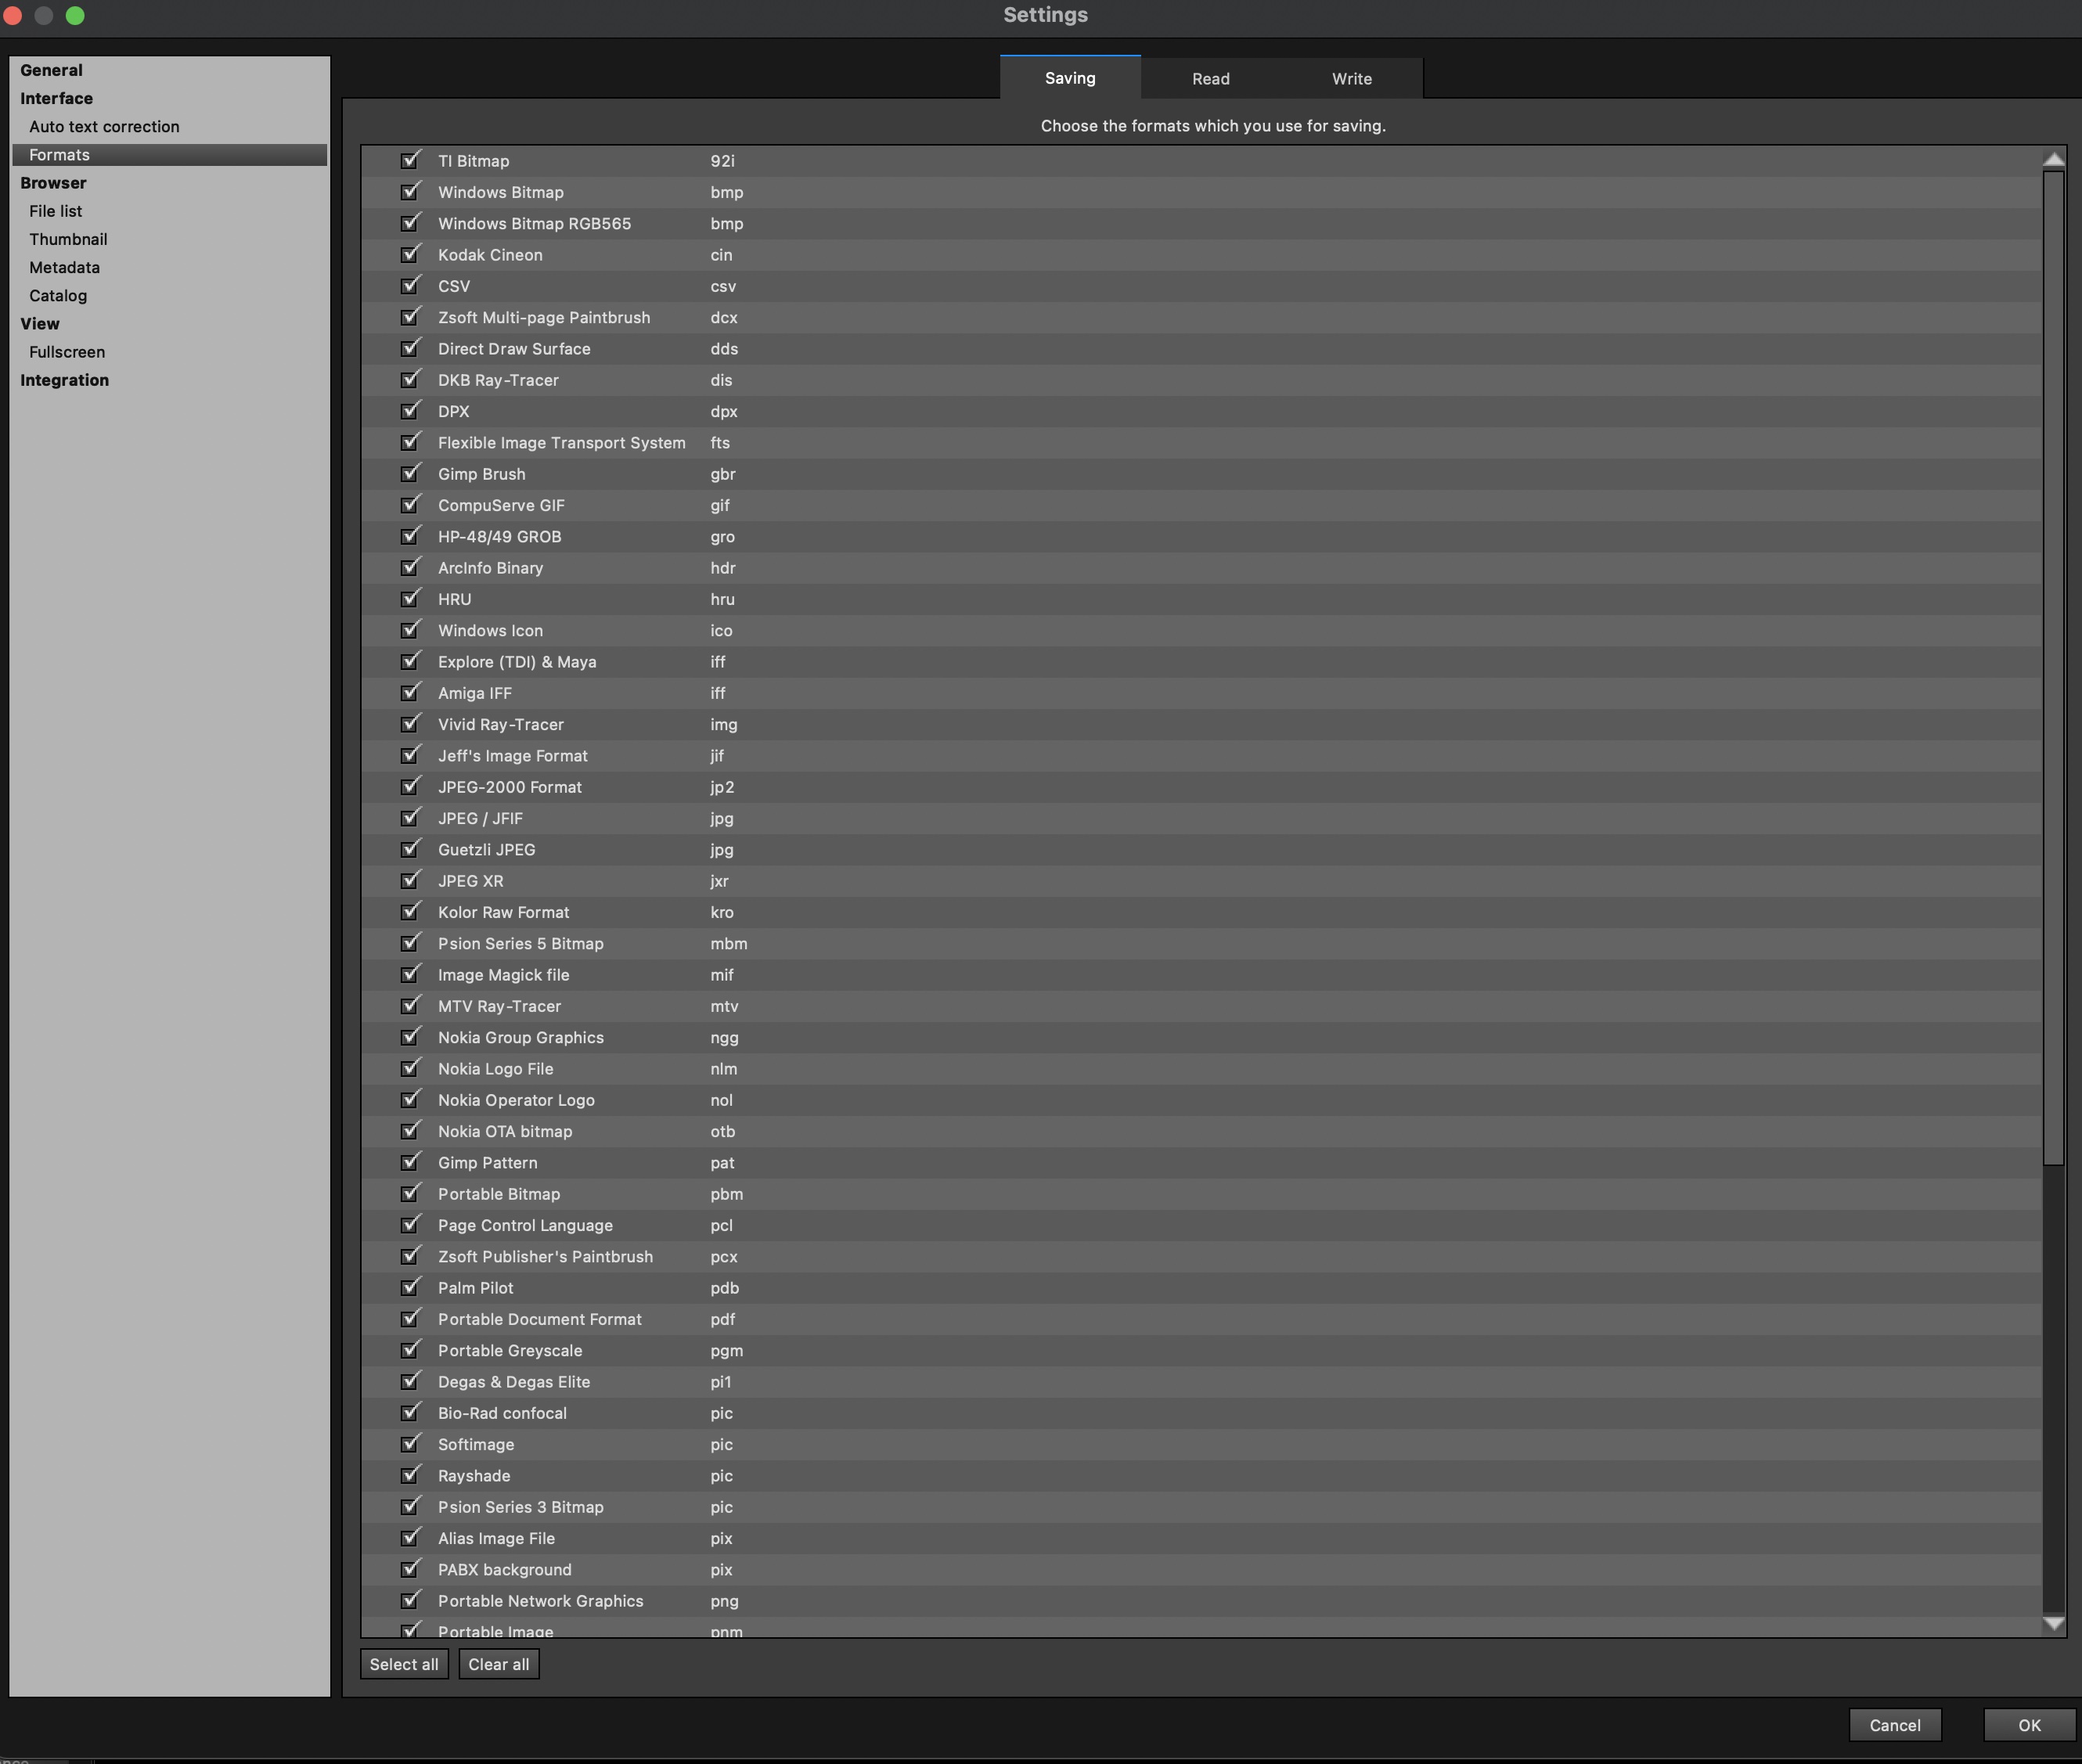The image size is (2082, 1764).
Task: Uncheck the JPEG-2000 Format checkbox
Action: (410, 787)
